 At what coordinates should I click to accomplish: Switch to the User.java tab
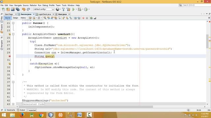coord(62,14)
